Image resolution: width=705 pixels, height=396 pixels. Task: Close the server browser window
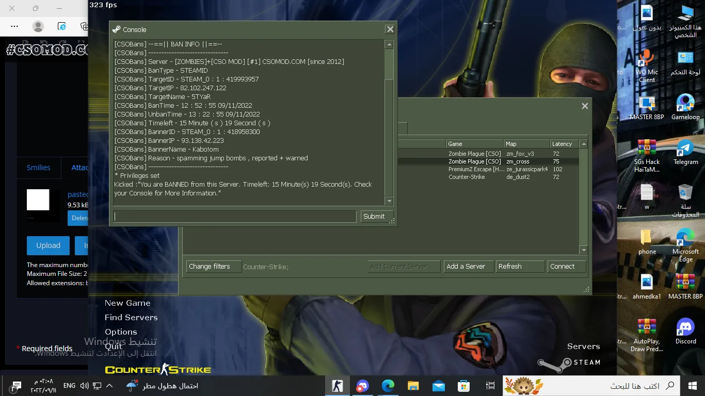click(x=585, y=106)
